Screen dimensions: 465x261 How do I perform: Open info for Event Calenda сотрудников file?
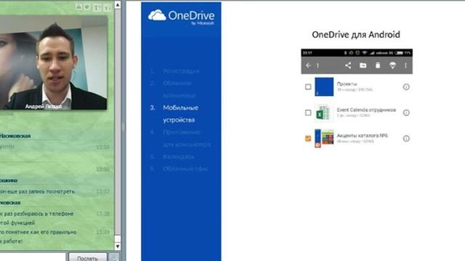tap(406, 113)
